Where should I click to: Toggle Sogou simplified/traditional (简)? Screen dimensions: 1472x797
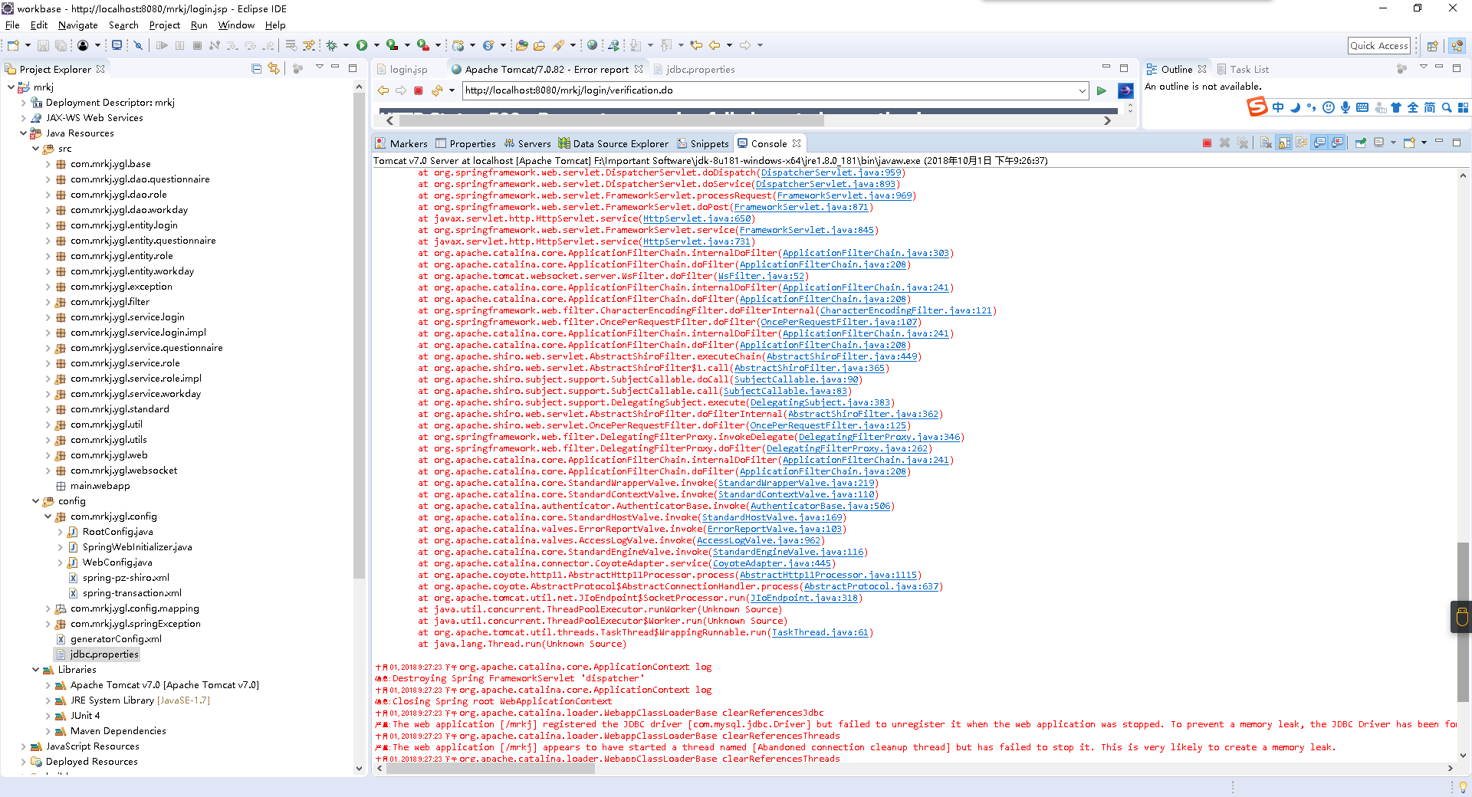click(x=1430, y=107)
